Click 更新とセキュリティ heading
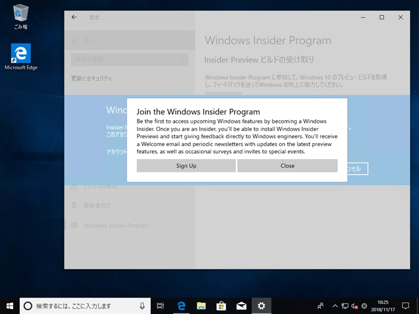This screenshot has width=419, height=314. tap(91, 78)
